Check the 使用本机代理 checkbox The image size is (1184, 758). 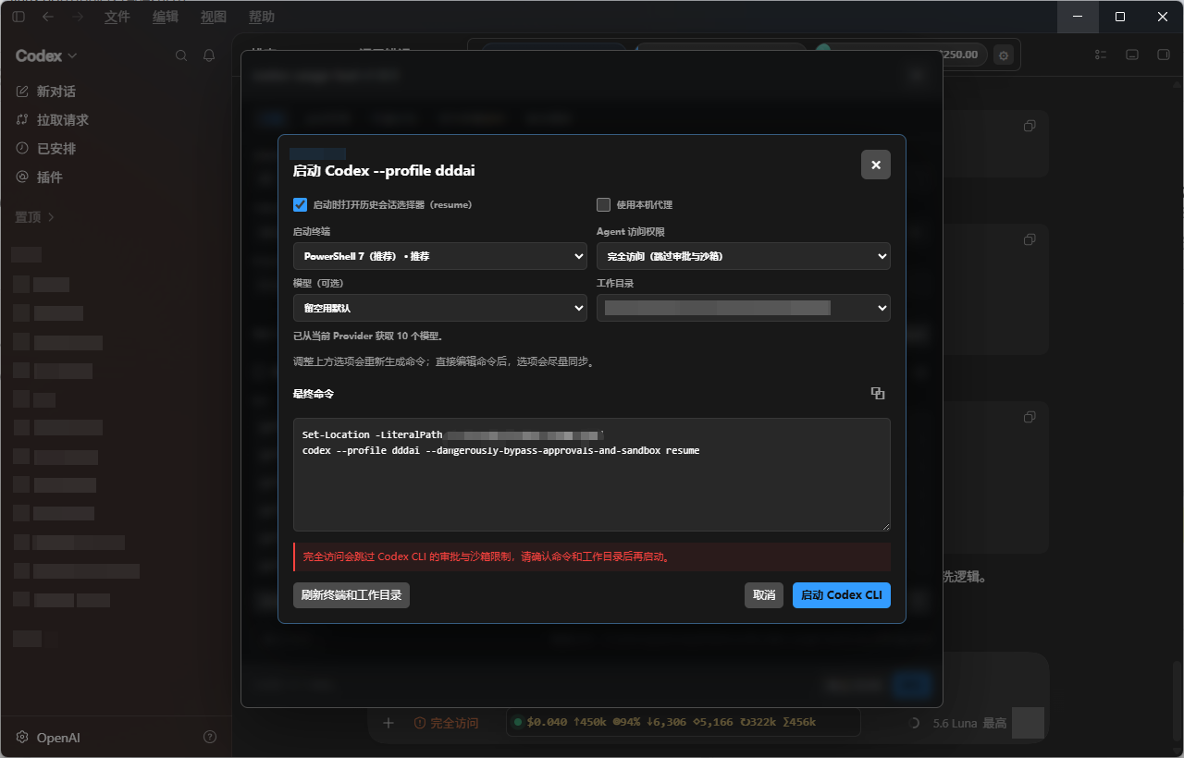pyautogui.click(x=603, y=204)
